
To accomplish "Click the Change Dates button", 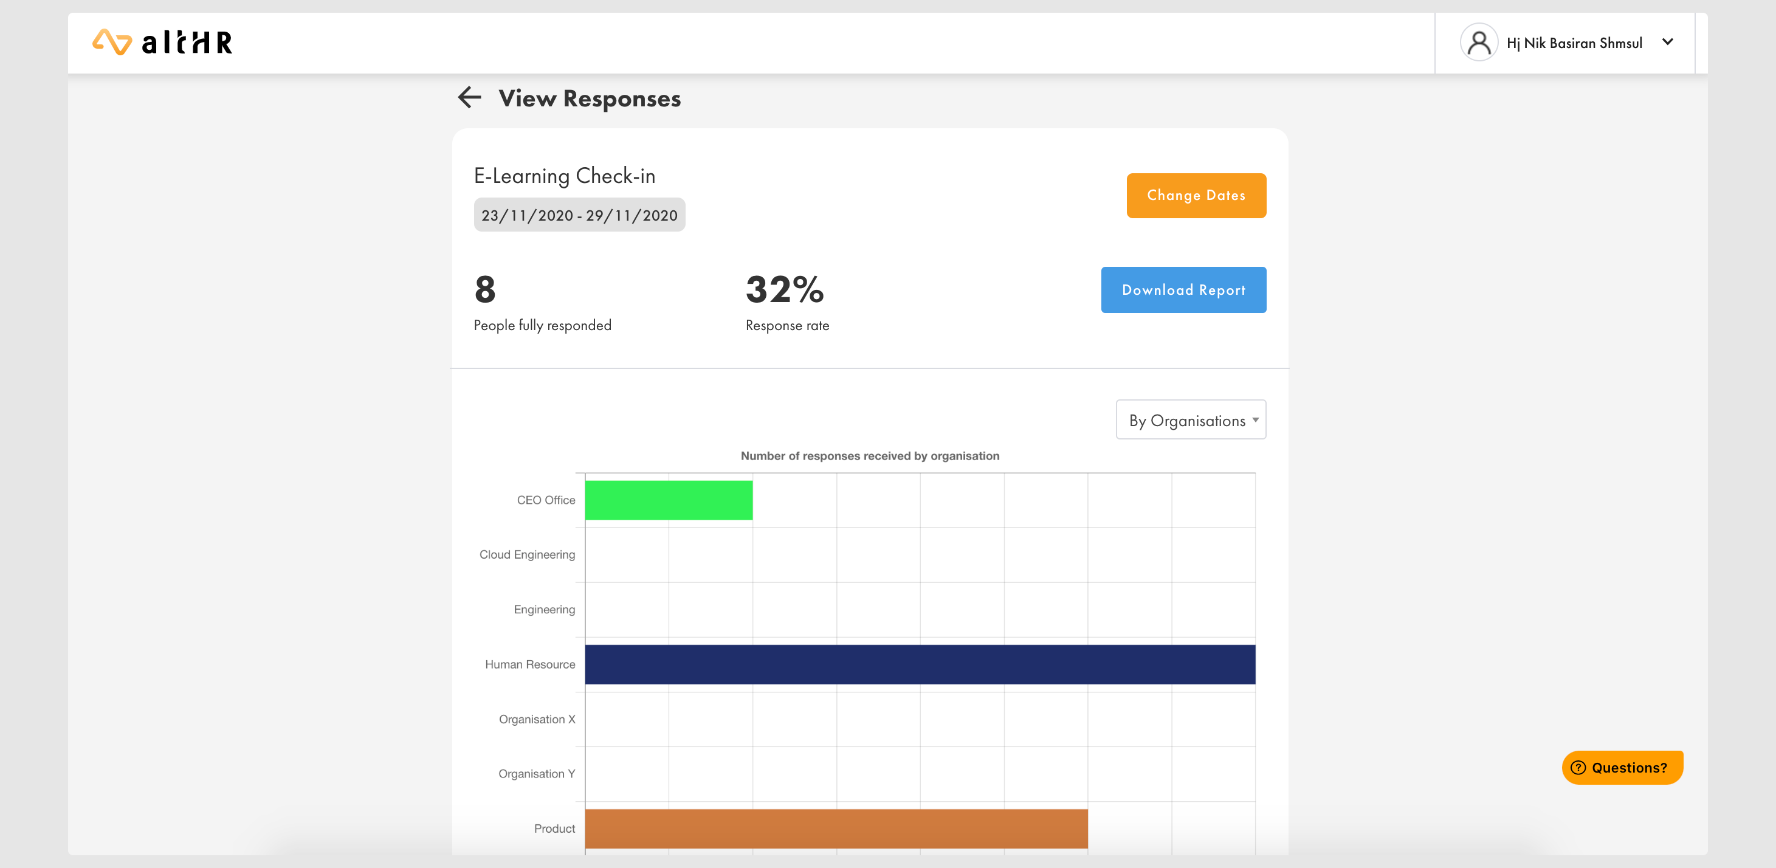I will 1196,196.
